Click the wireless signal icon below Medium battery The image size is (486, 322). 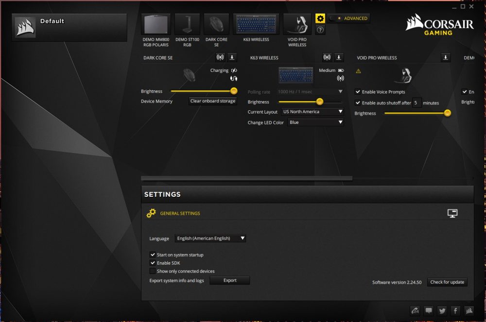[x=340, y=78]
